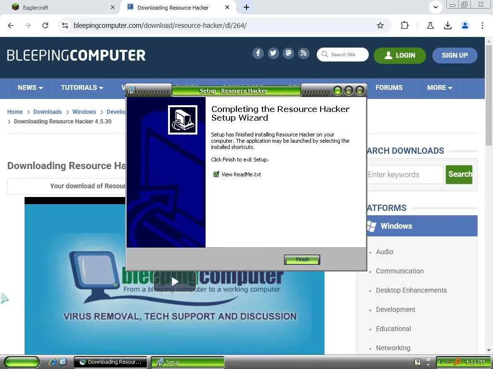Screen dimensions: 493x369
Task: Open the Audio category link
Action: [385, 252]
